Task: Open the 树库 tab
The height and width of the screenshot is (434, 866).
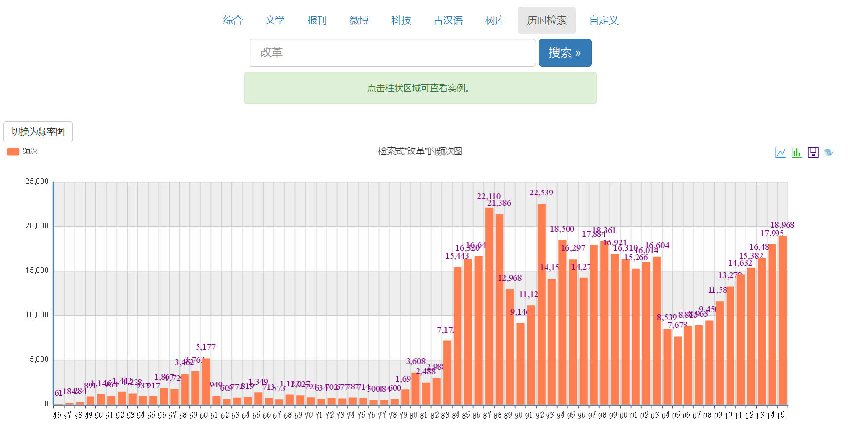Action: click(x=495, y=20)
